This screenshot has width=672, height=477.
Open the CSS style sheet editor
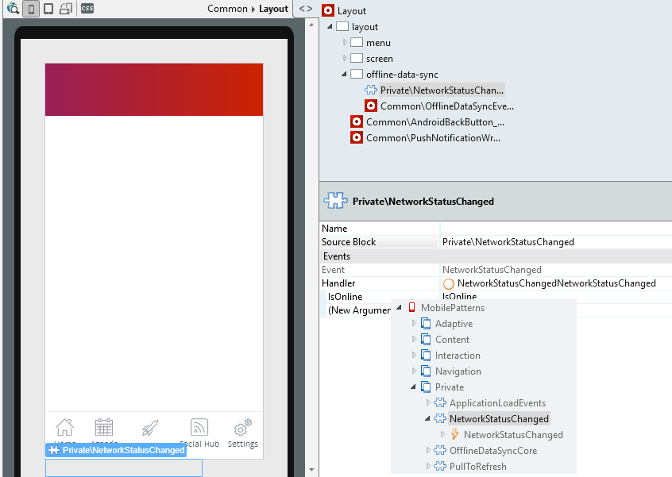pyautogui.click(x=87, y=9)
